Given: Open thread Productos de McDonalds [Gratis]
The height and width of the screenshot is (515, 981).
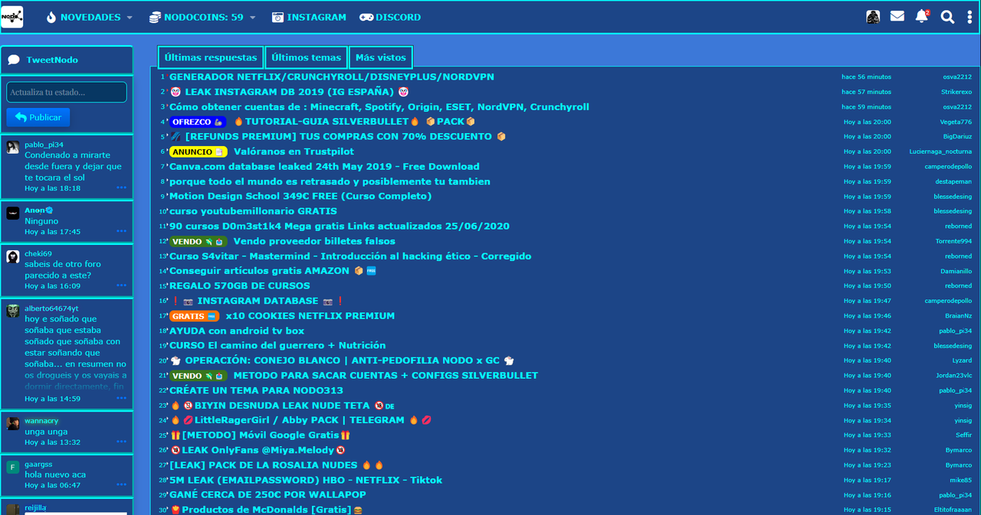Looking at the screenshot, I should pyautogui.click(x=266, y=510).
